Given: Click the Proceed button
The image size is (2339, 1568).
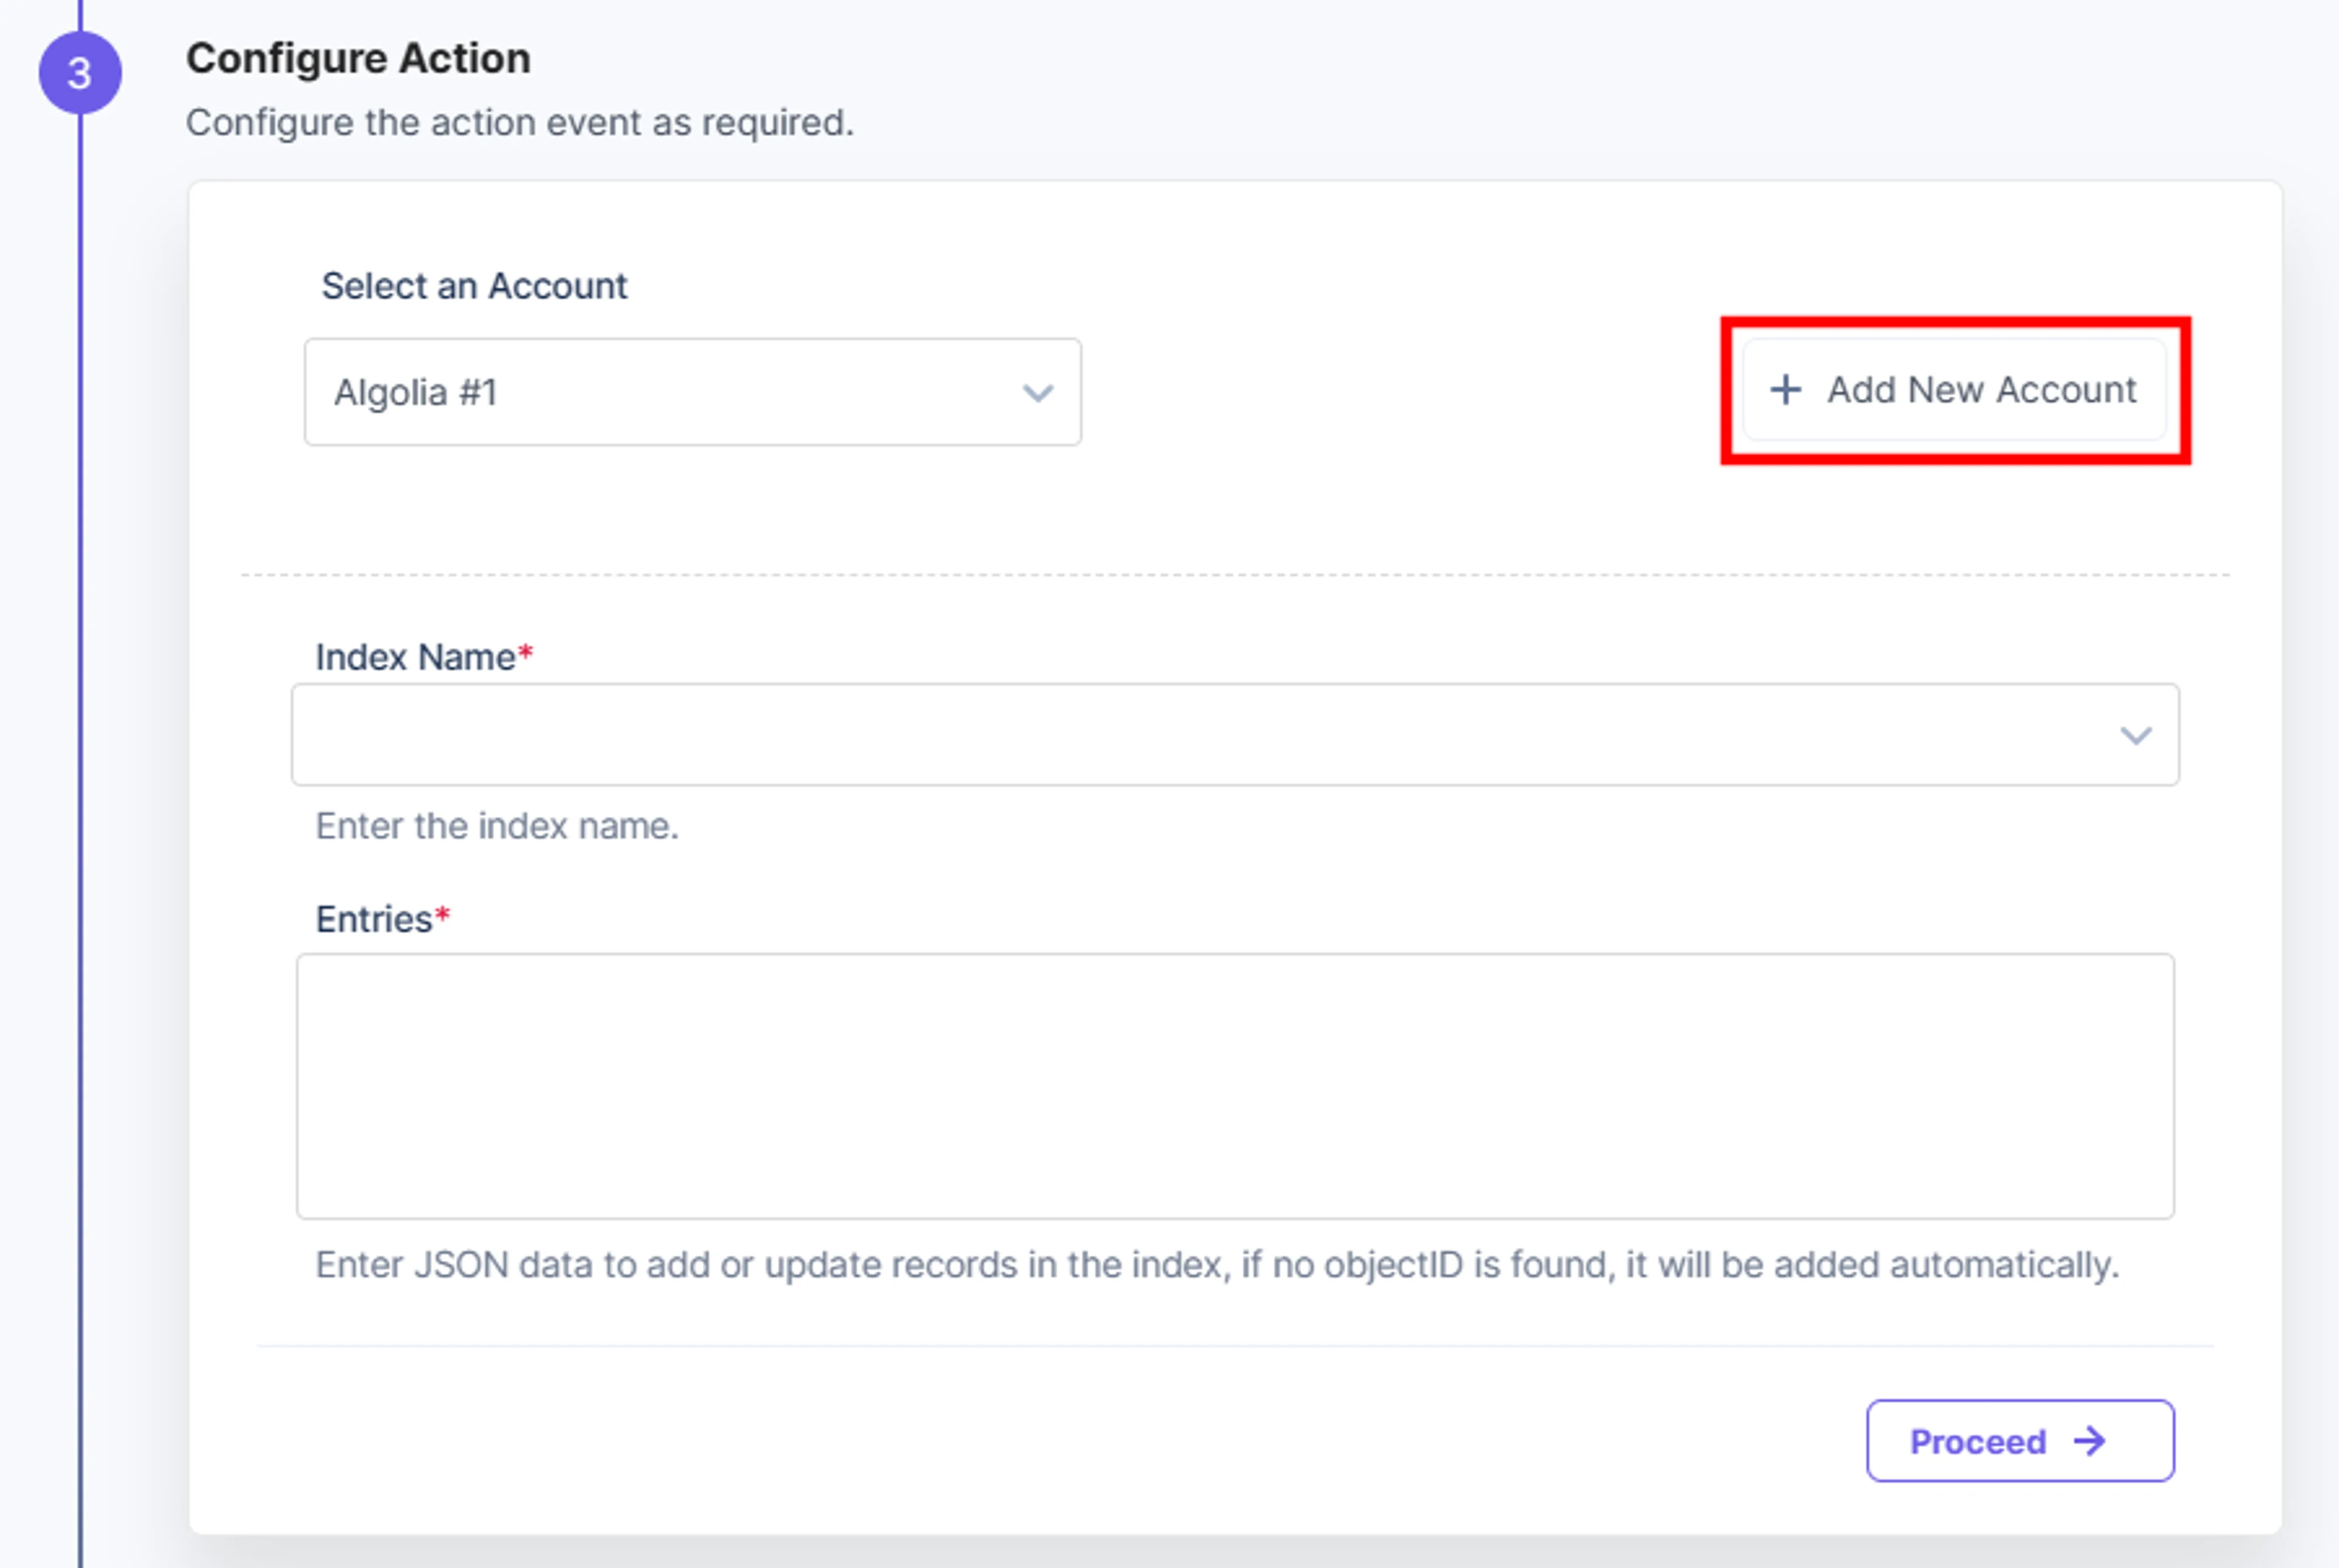Looking at the screenshot, I should 2020,1441.
